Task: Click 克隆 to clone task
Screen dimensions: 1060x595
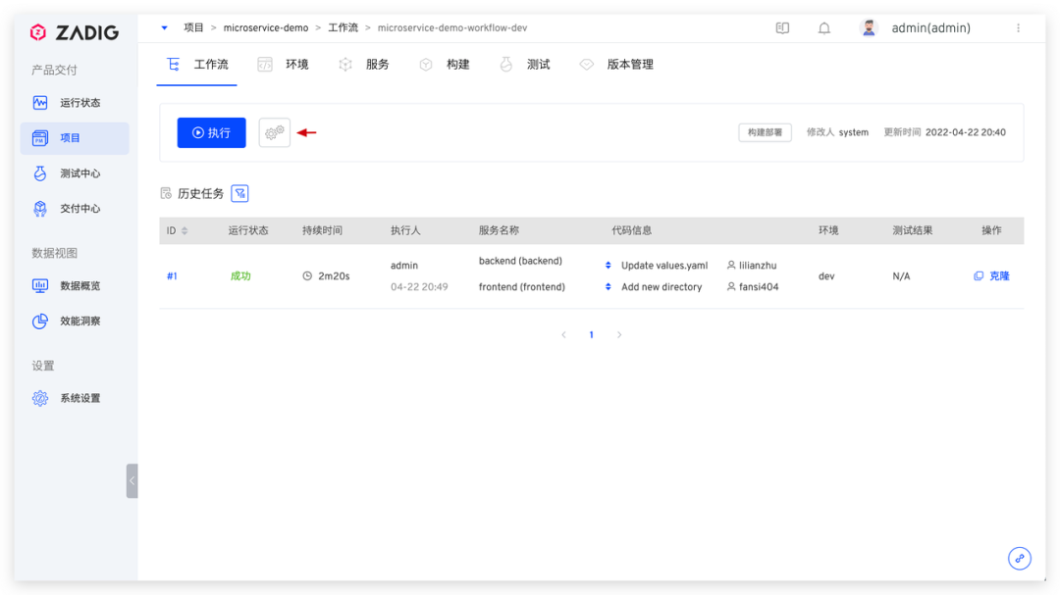Action: pos(991,276)
